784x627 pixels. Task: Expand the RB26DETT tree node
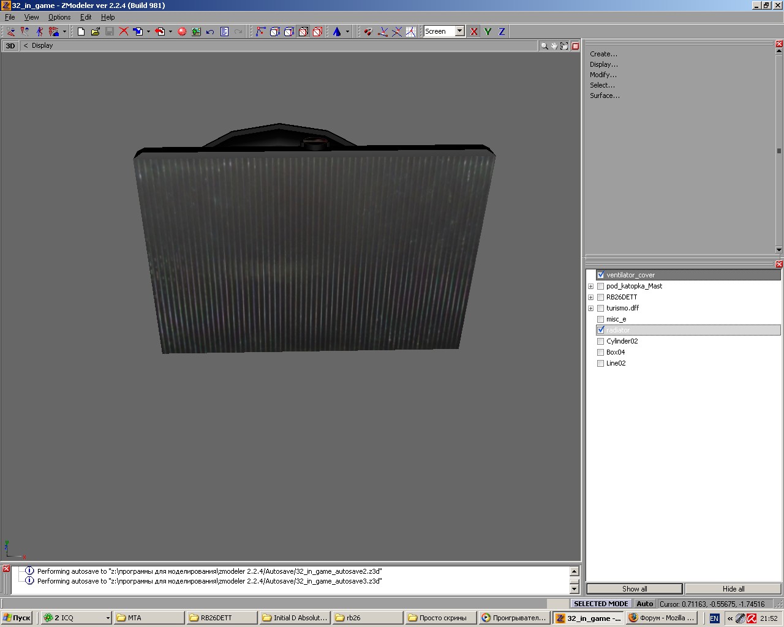590,297
